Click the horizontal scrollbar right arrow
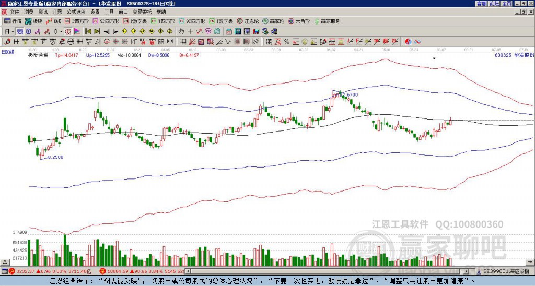 point(467,271)
